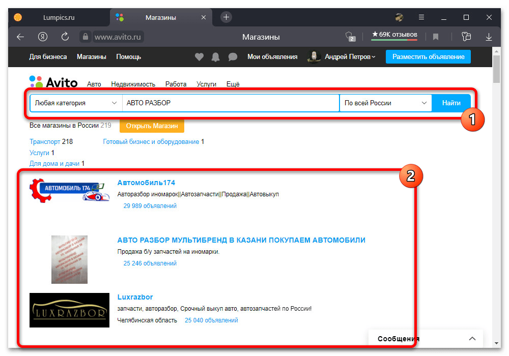Image resolution: width=509 pixels, height=356 pixels.
Task: Click the browser back arrow
Action: tap(20, 37)
